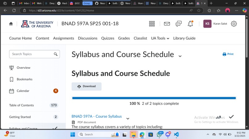This screenshot has width=249, height=139.
Task: Open the Grades nav item
Action: point(124,38)
